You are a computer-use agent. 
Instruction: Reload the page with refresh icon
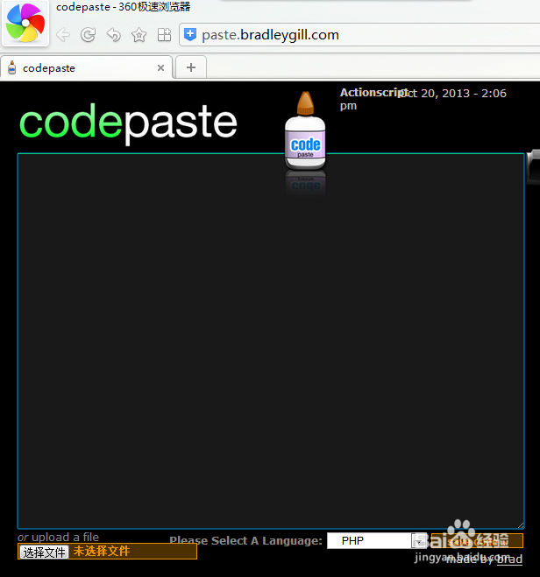pos(88,35)
